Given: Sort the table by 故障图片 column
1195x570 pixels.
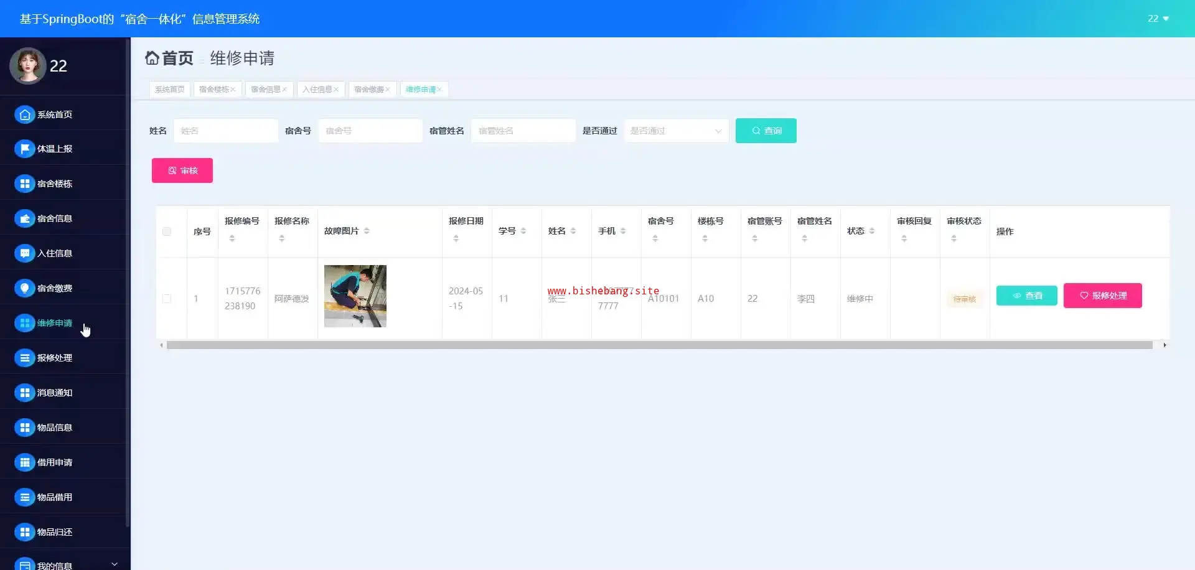Looking at the screenshot, I should click(x=367, y=231).
